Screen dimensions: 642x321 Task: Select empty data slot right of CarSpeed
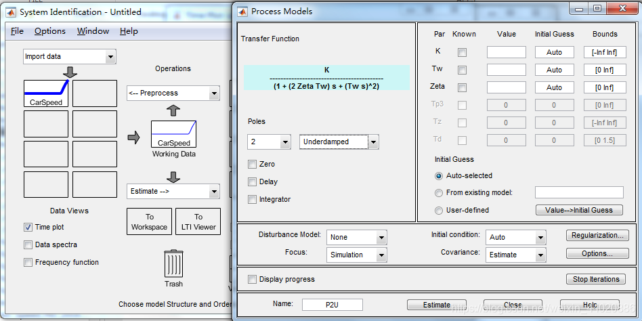coord(95,93)
